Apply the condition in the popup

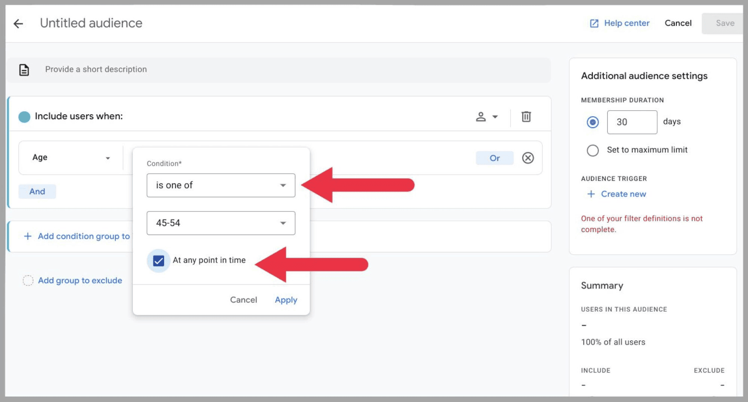tap(286, 300)
